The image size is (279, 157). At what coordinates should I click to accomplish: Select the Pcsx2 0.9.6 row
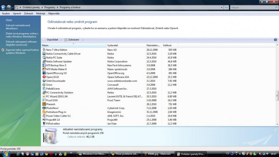[x=110, y=100]
